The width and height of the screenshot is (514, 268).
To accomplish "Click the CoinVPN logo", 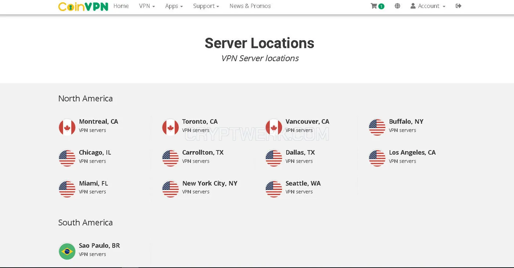I will coord(83,6).
